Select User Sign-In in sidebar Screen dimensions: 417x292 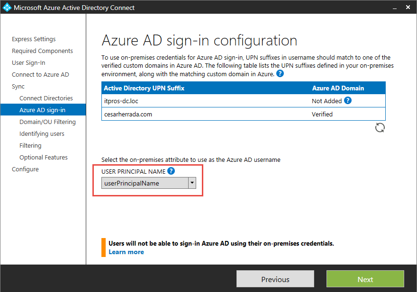coord(28,63)
